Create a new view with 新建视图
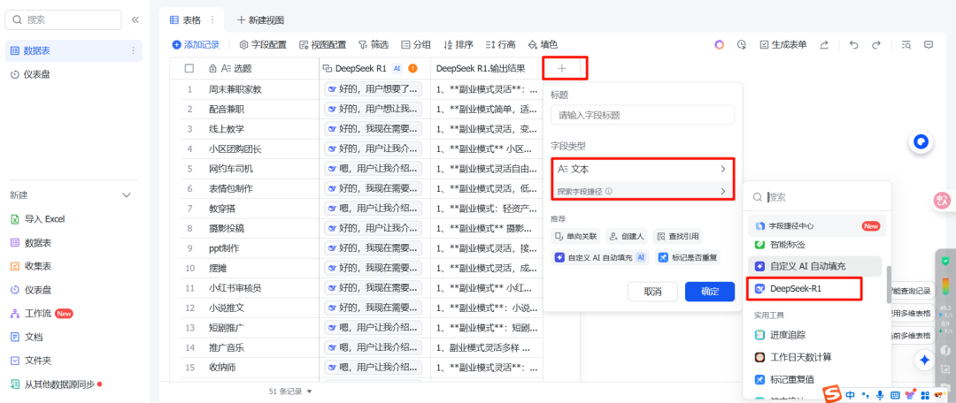The height and width of the screenshot is (403, 956). [261, 20]
